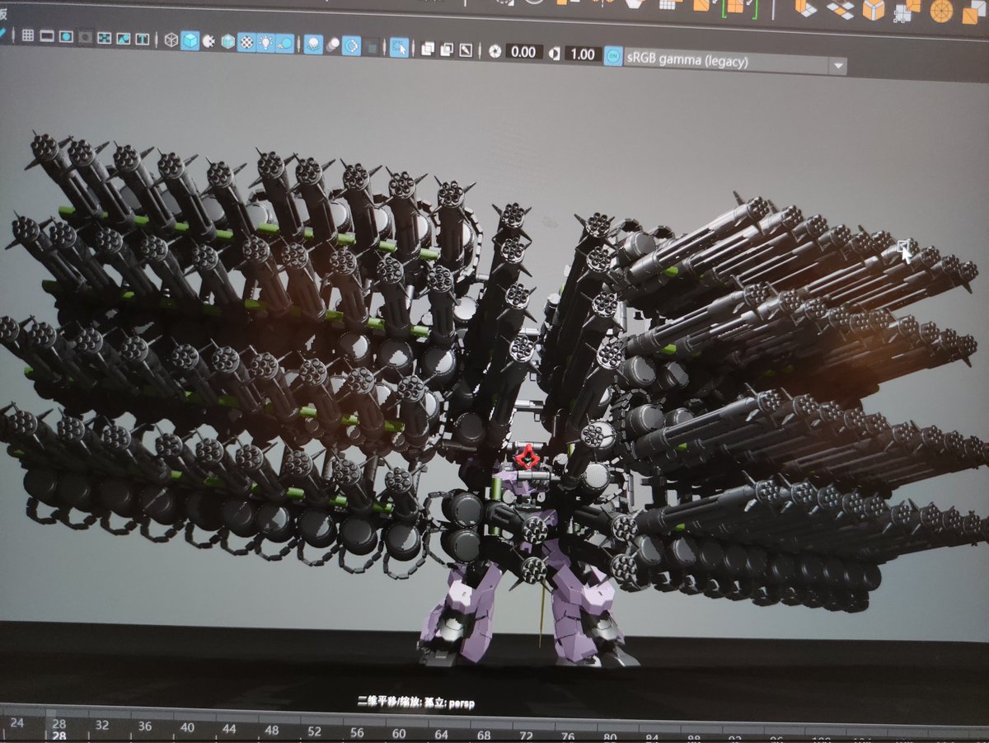989x743 pixels.
Task: Toggle X-ray active components
Action: pos(446,49)
